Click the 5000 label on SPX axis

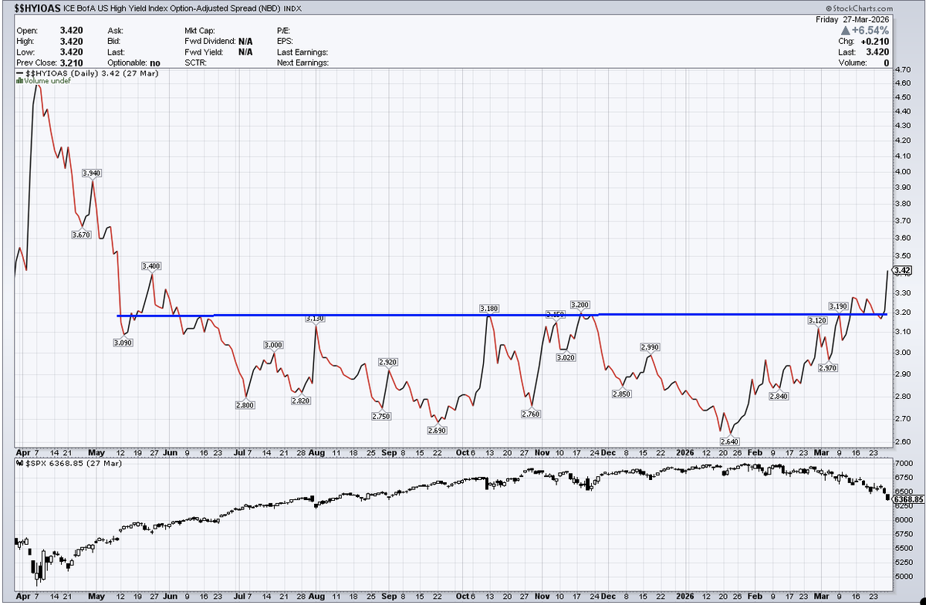(x=903, y=576)
